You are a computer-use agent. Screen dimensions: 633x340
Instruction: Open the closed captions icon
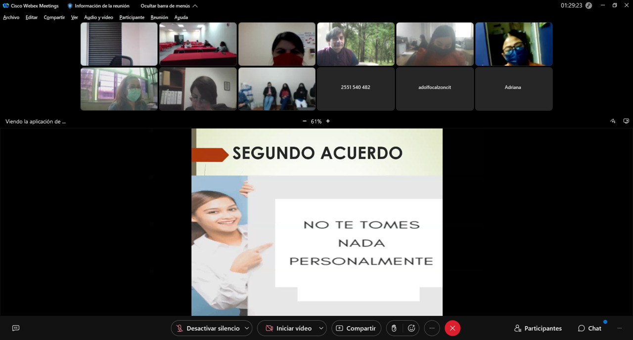pyautogui.click(x=16, y=328)
